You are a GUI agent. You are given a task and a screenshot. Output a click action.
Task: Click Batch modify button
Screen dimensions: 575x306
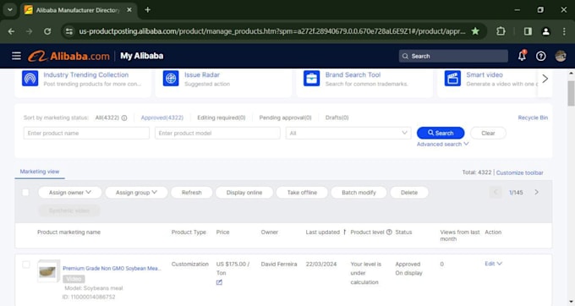point(359,193)
